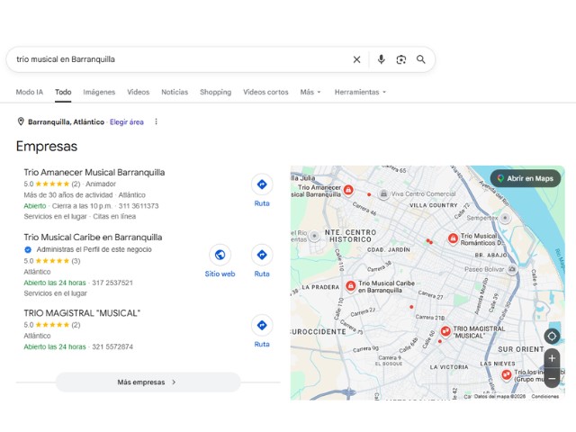Image resolution: width=576 pixels, height=432 pixels.
Task: Switch to the Modo IA tab
Action: (30, 92)
